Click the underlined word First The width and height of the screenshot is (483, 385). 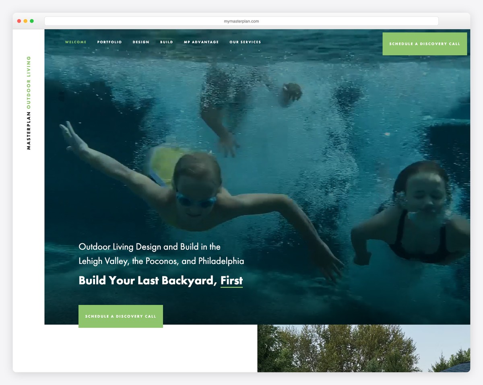(231, 280)
